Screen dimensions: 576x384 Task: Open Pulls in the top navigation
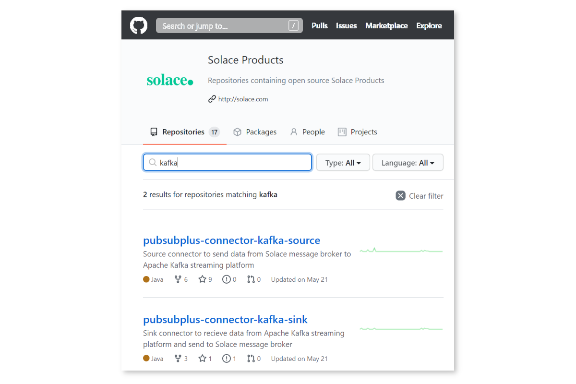(x=320, y=25)
